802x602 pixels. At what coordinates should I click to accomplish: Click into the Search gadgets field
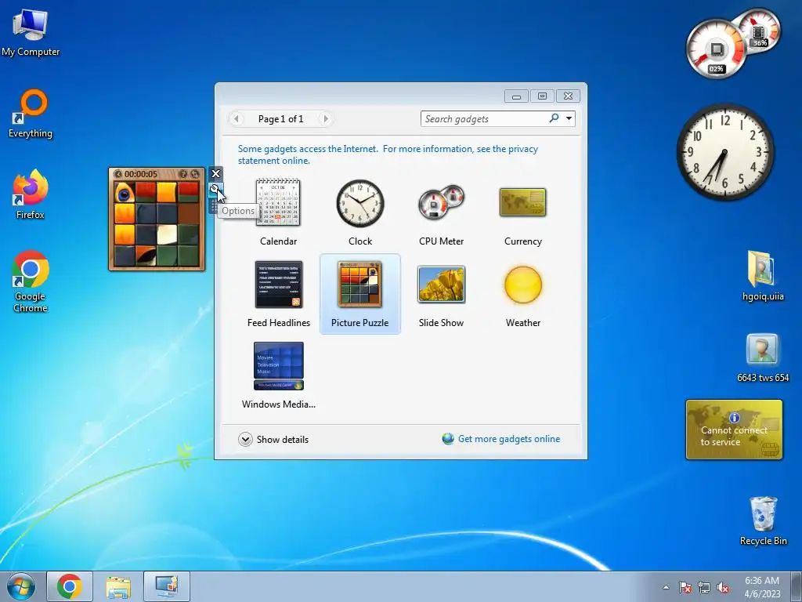coord(483,119)
